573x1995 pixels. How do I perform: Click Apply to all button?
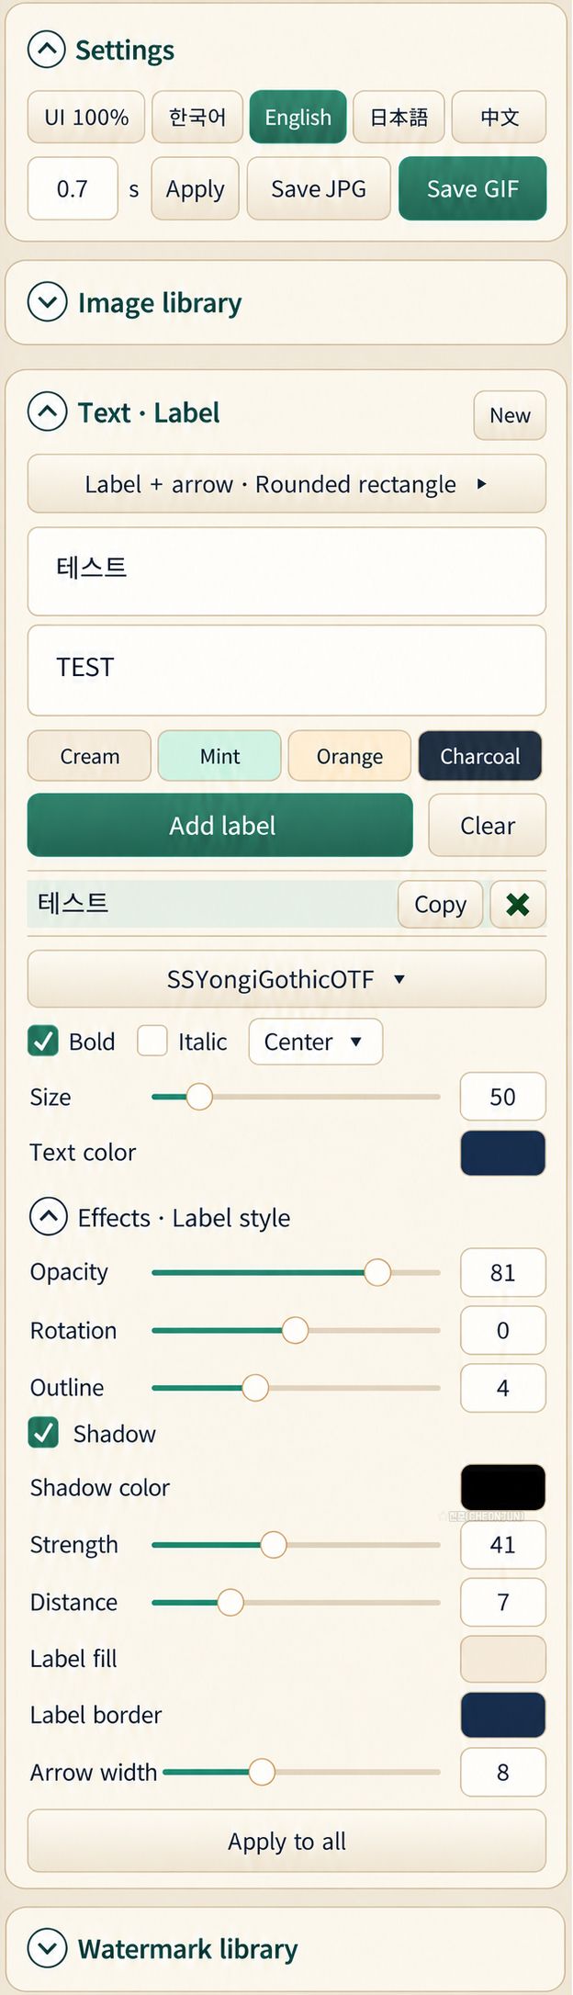286,1841
